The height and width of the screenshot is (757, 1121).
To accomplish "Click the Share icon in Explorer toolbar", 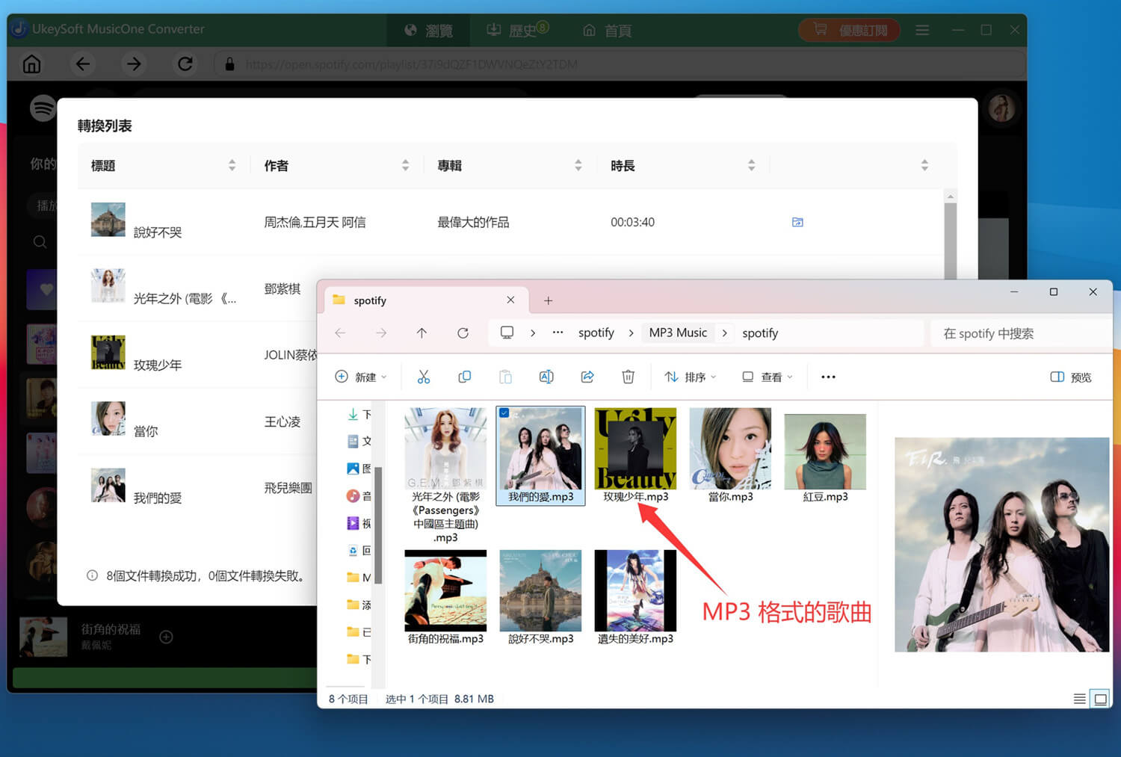I will (x=587, y=377).
